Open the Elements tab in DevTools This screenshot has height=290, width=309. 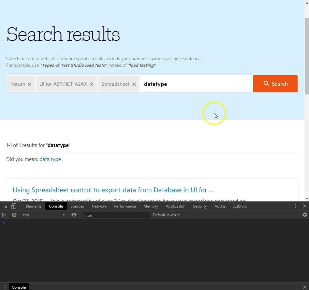click(34, 206)
